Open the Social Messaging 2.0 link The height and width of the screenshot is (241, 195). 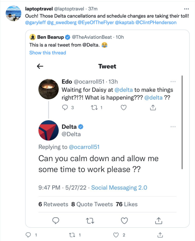(119, 187)
